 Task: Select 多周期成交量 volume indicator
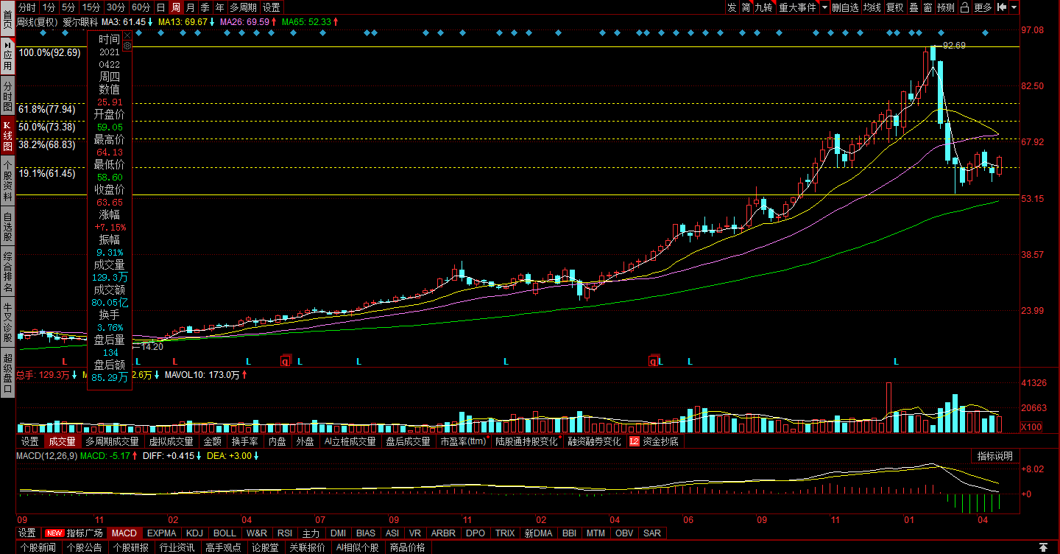[112, 442]
